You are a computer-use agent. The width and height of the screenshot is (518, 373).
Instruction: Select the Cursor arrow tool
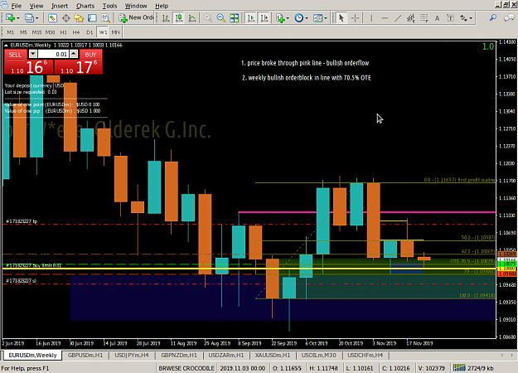tap(341, 18)
